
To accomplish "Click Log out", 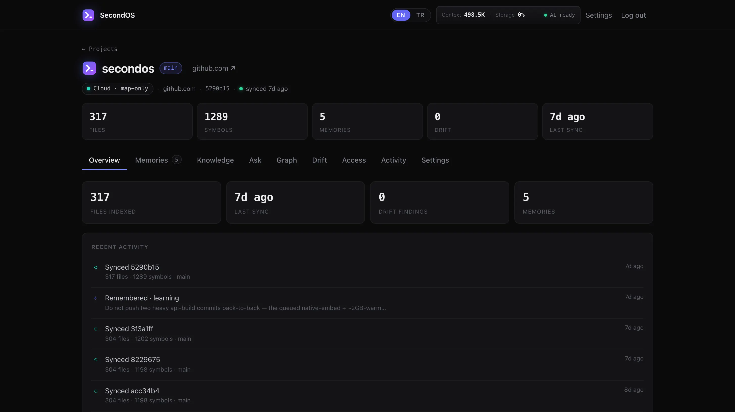I will [x=634, y=15].
